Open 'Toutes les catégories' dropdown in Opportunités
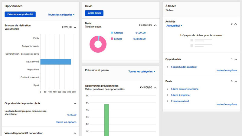242x136 pixels. [61, 15]
